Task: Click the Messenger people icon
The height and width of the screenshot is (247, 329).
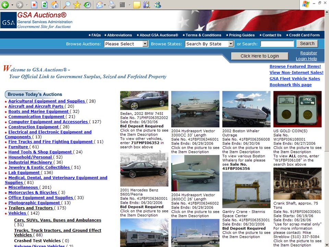Action: 157,4
